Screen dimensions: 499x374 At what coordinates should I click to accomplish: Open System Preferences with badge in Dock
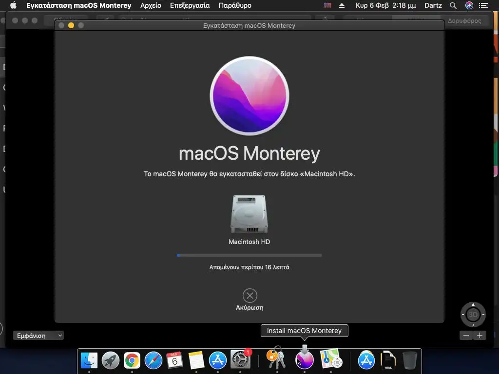point(240,360)
